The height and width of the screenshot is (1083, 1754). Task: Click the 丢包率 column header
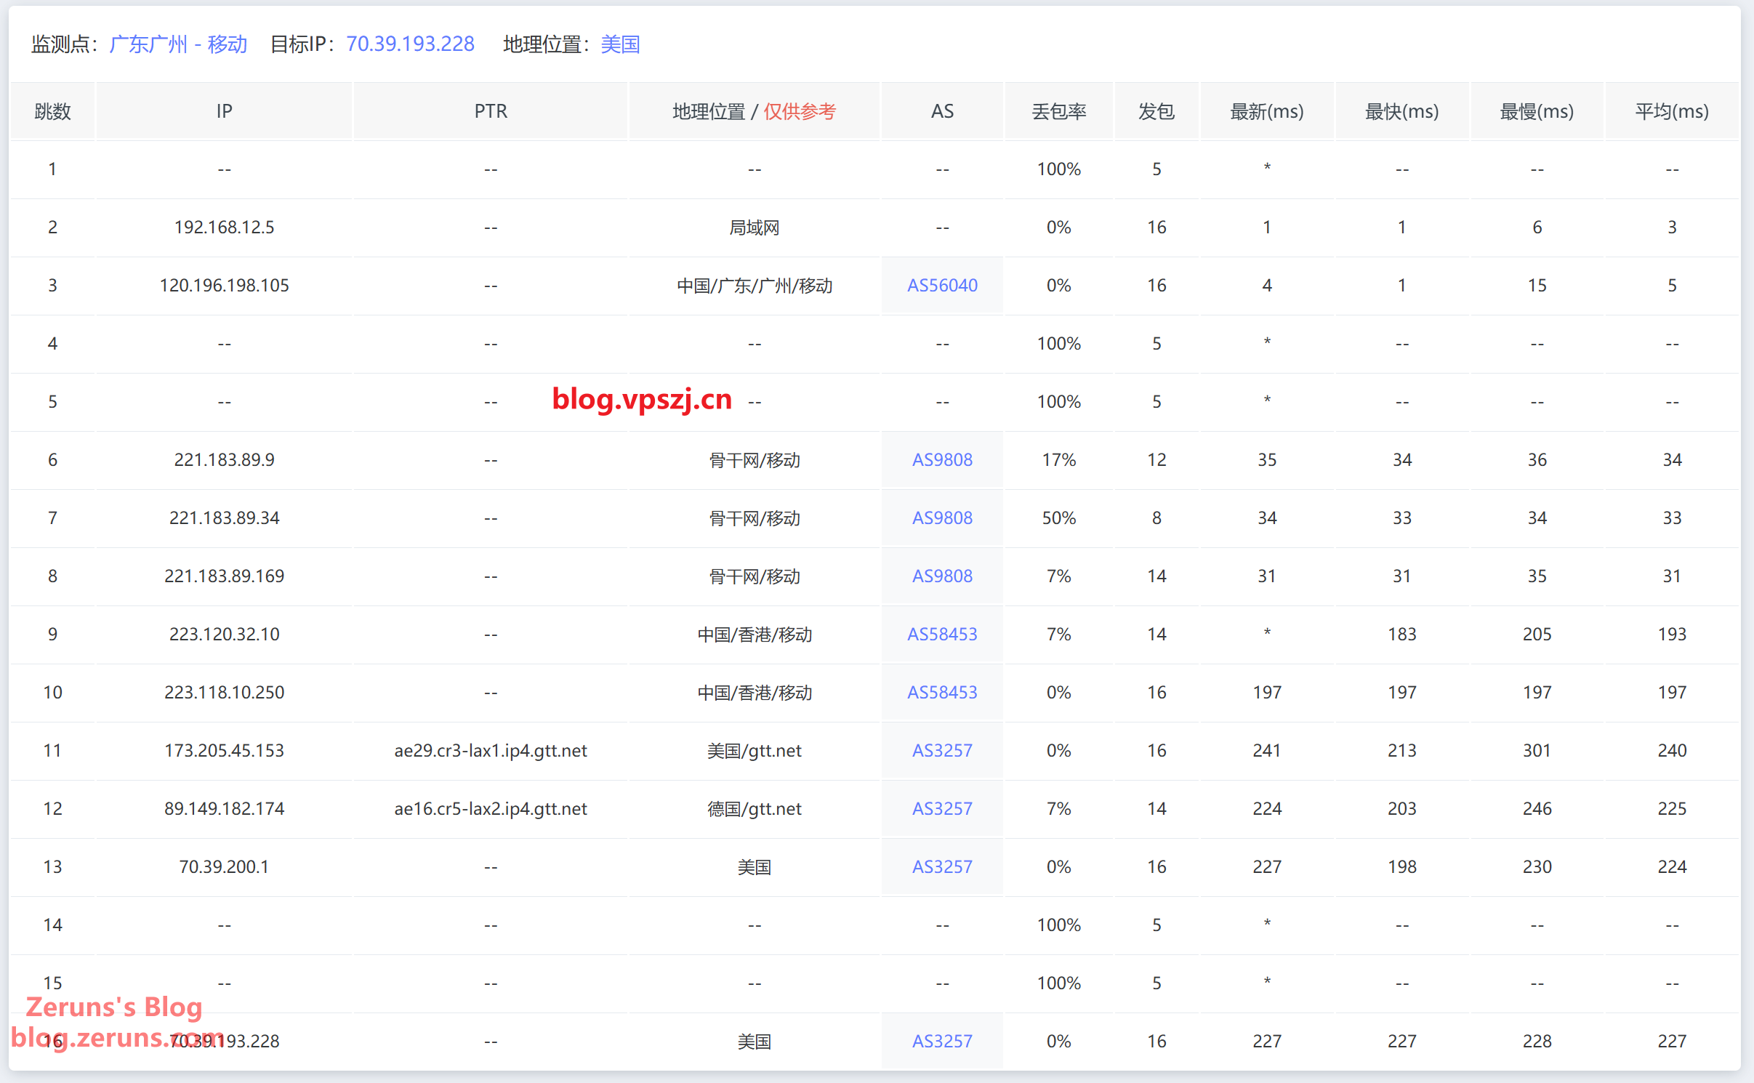point(1058,111)
